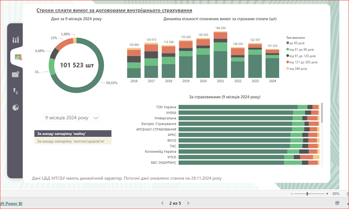Select 'від 121 до 365 днів' legend entry
The width and height of the screenshot is (349, 209).
304,62
